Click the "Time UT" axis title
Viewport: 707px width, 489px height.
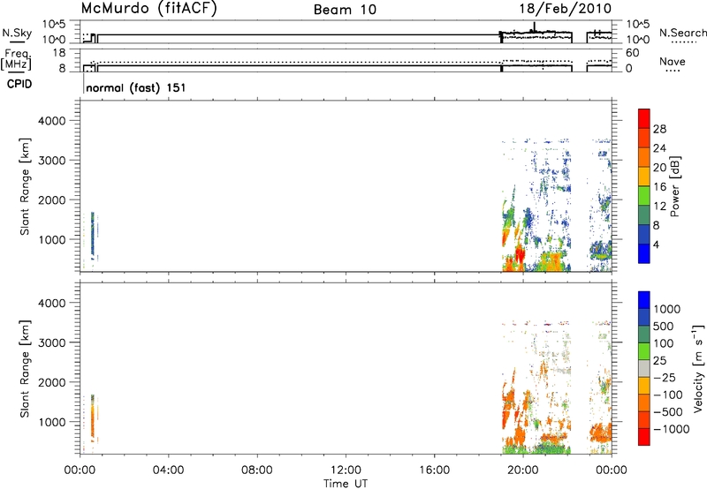346,484
